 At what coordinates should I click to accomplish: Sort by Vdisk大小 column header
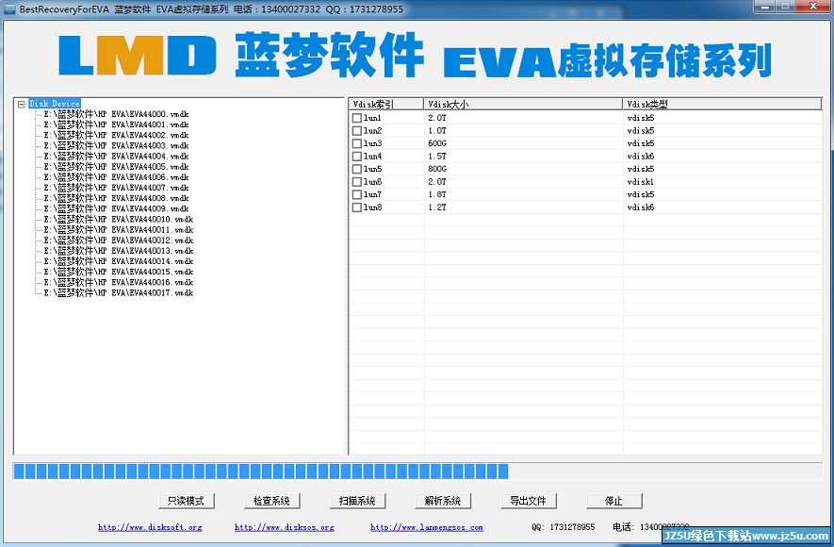coord(523,105)
